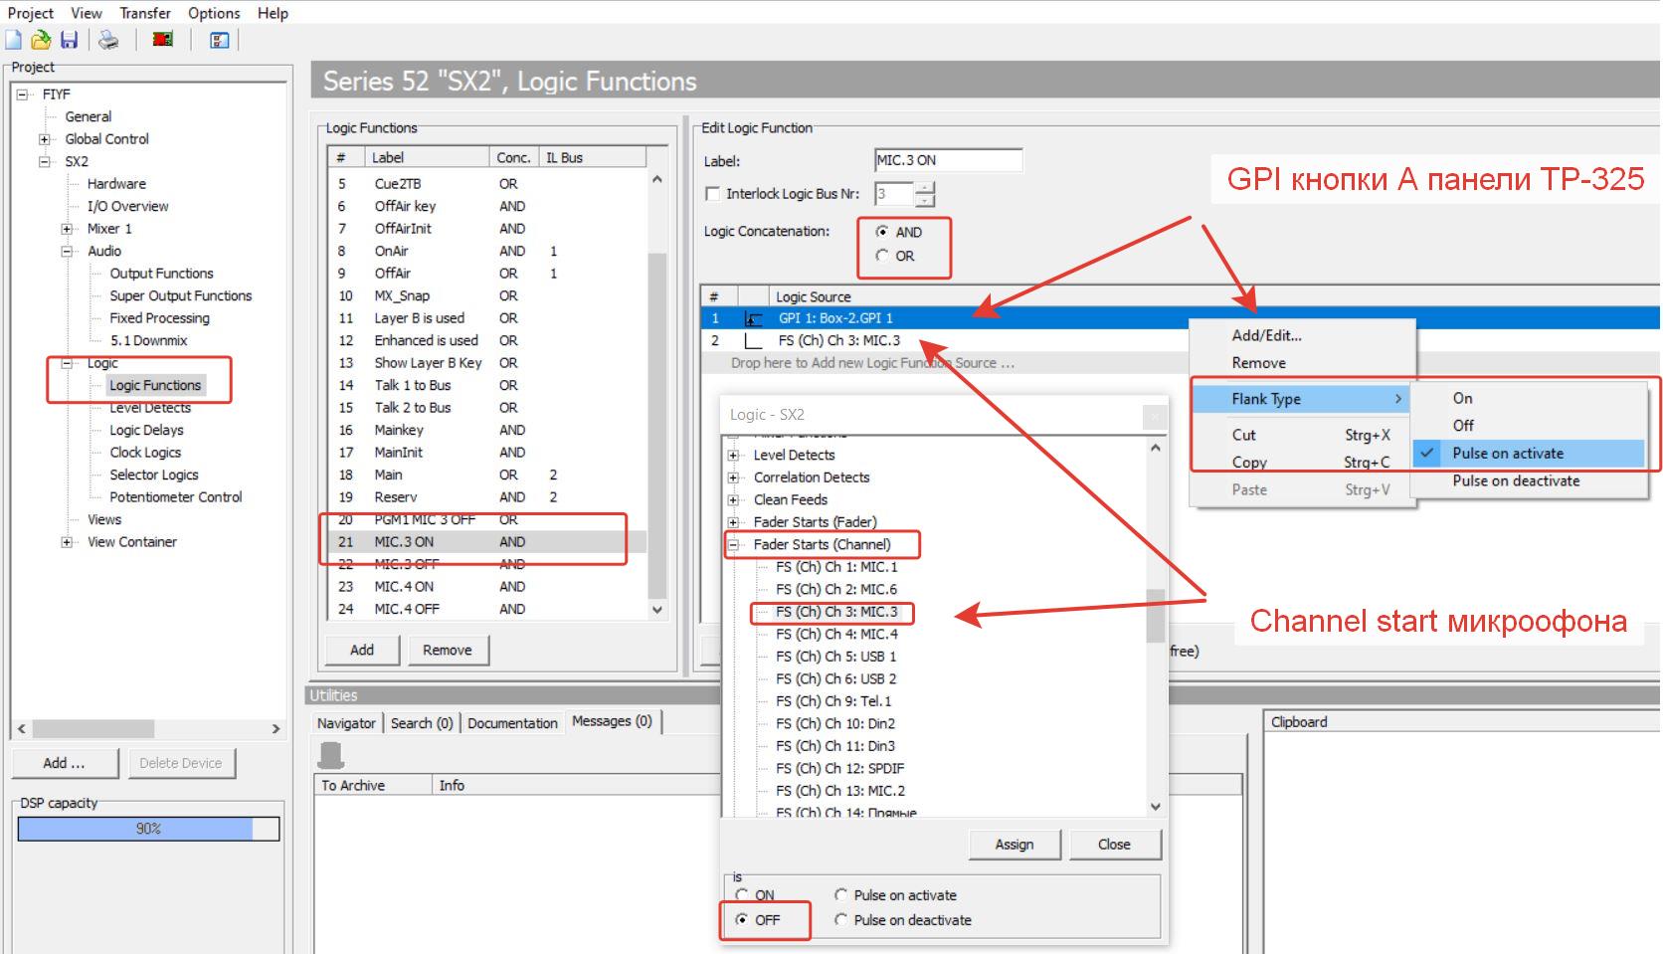Expand the Level Detects node in Logic dialog
Image resolution: width=1663 pixels, height=954 pixels.
pos(734,456)
